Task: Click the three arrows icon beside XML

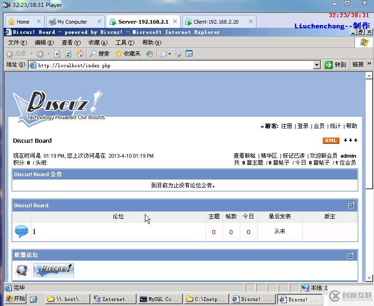Action: [350, 140]
